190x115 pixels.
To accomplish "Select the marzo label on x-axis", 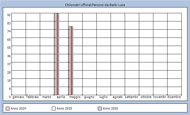I will pos(47,97).
